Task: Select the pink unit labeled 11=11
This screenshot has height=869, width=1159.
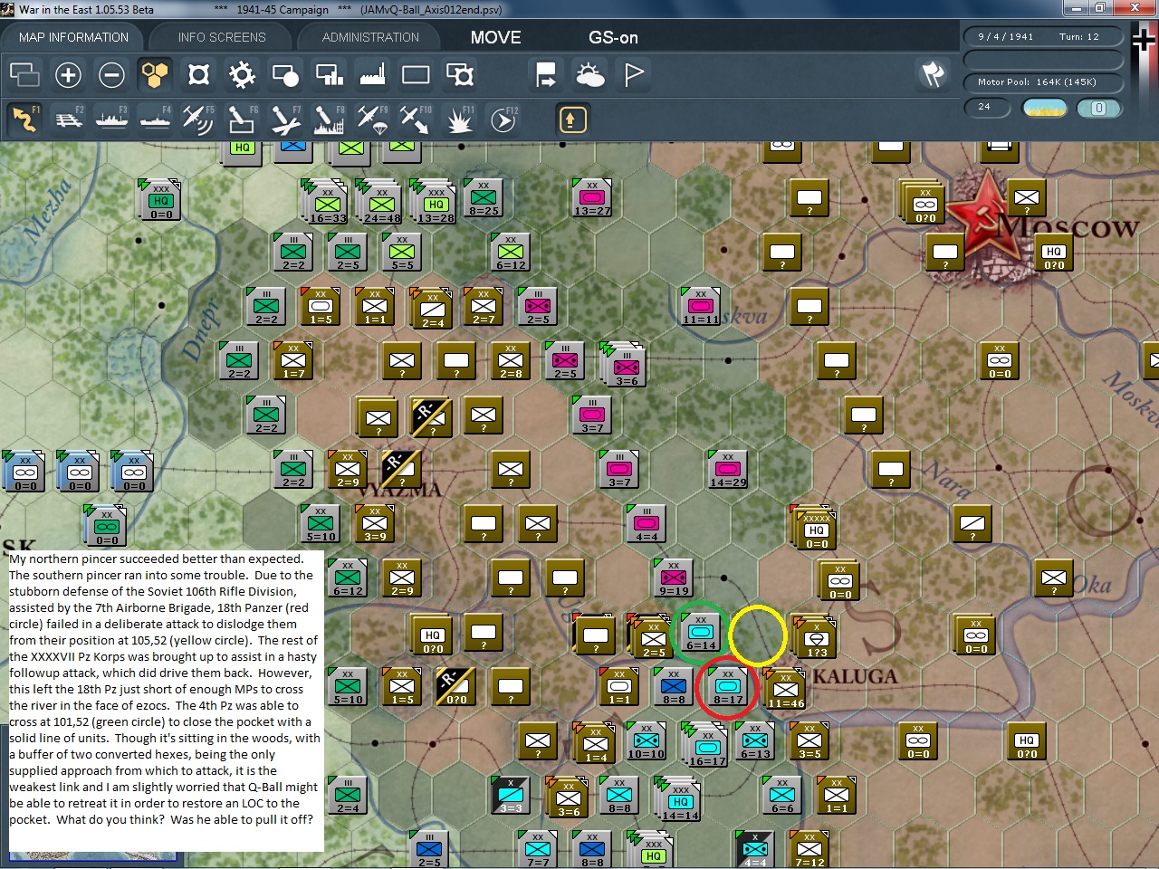Action: pyautogui.click(x=700, y=307)
